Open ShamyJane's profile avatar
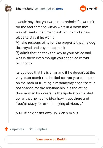This screenshot has height=148, width=103. (x=8, y=8)
